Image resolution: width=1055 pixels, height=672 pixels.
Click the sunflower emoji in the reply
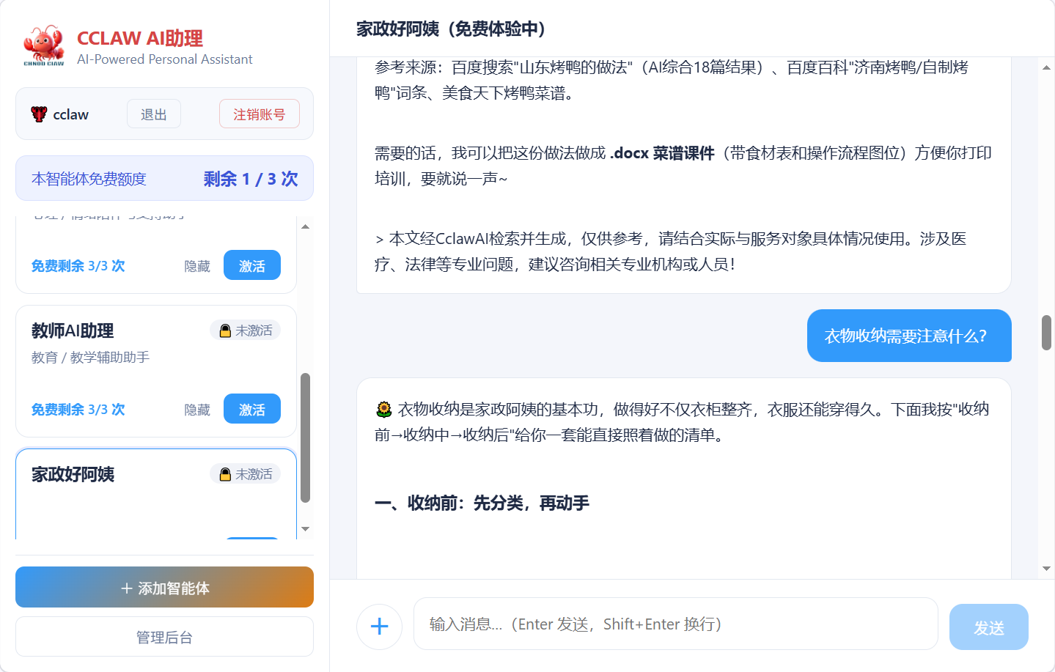pos(383,409)
